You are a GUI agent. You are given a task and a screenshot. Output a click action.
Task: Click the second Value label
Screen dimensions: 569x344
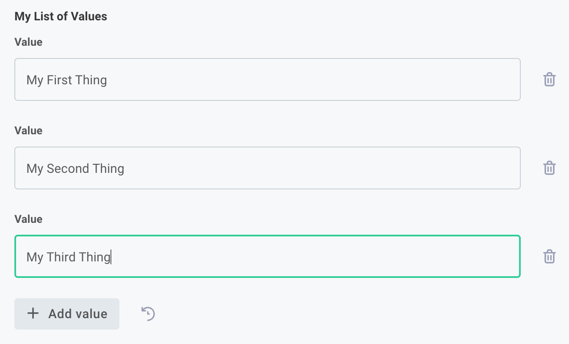click(28, 130)
